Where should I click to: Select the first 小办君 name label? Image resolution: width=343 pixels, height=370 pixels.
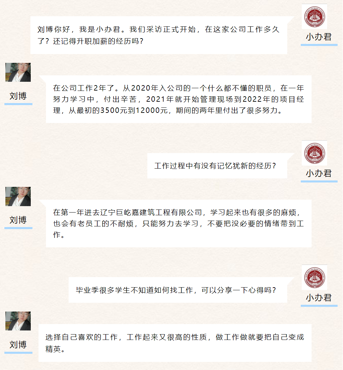[x=319, y=37]
